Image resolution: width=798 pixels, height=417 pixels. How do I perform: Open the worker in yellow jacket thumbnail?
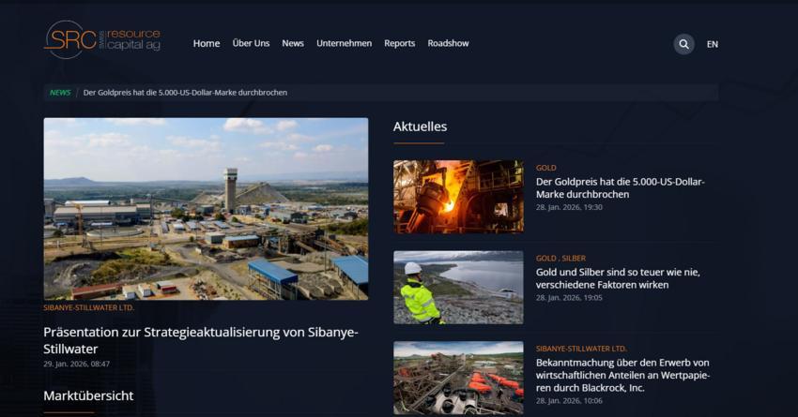point(458,288)
